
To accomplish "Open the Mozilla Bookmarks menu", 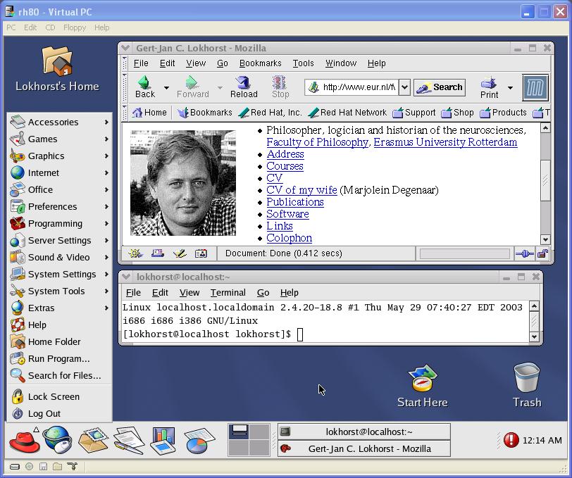I will (260, 63).
